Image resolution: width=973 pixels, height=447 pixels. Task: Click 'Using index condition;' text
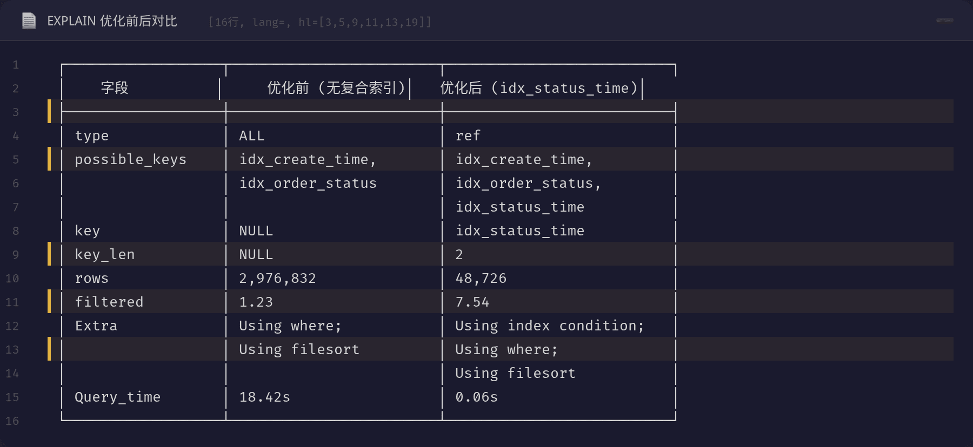[x=550, y=326]
